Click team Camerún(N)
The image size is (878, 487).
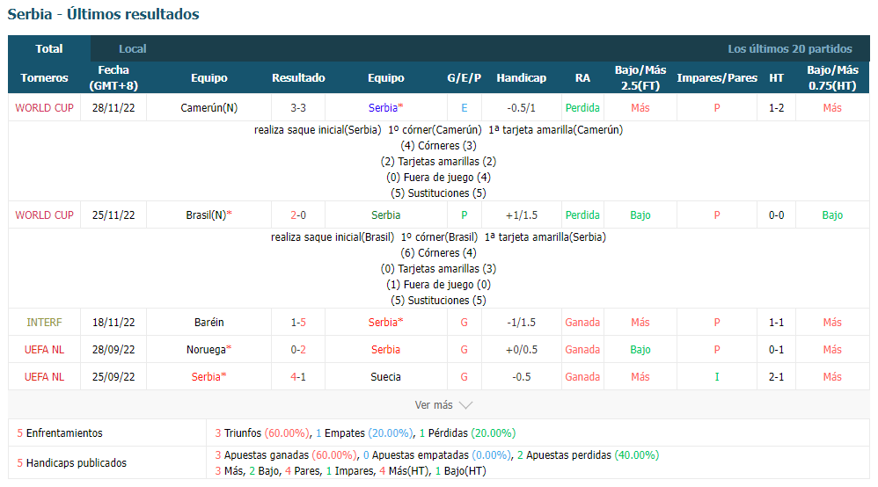tap(209, 107)
